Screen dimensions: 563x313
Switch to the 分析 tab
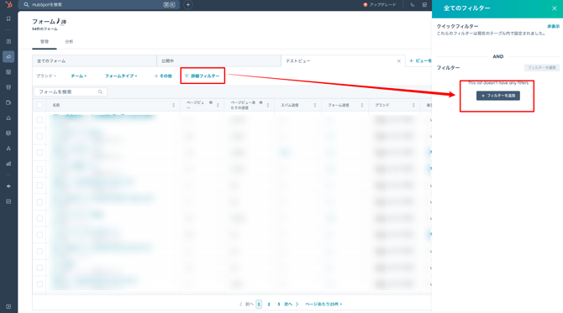69,42
